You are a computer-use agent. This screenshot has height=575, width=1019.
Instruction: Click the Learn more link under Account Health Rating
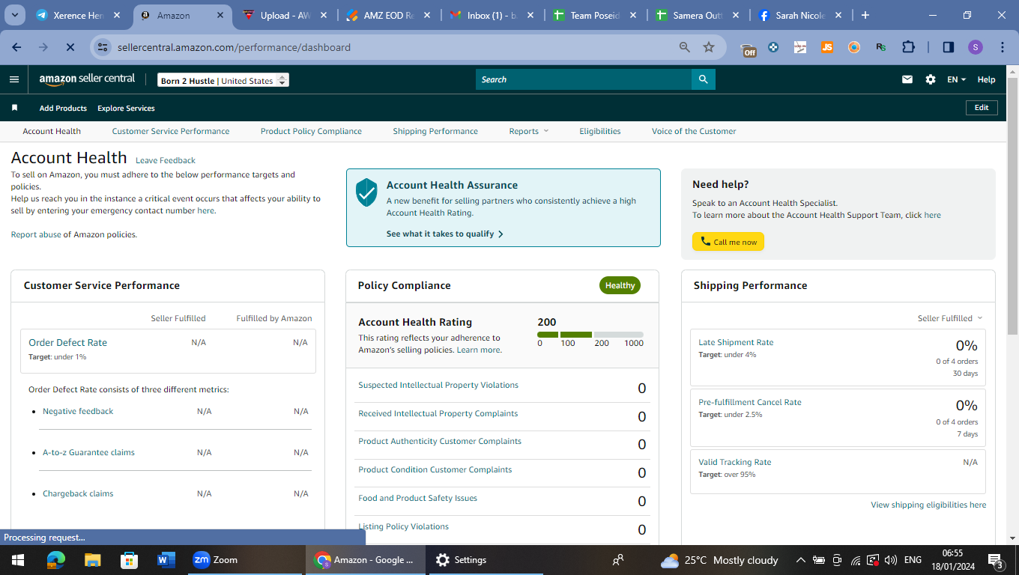point(478,350)
